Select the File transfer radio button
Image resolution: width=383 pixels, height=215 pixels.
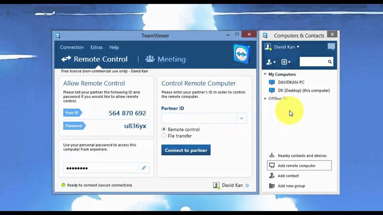pos(164,136)
